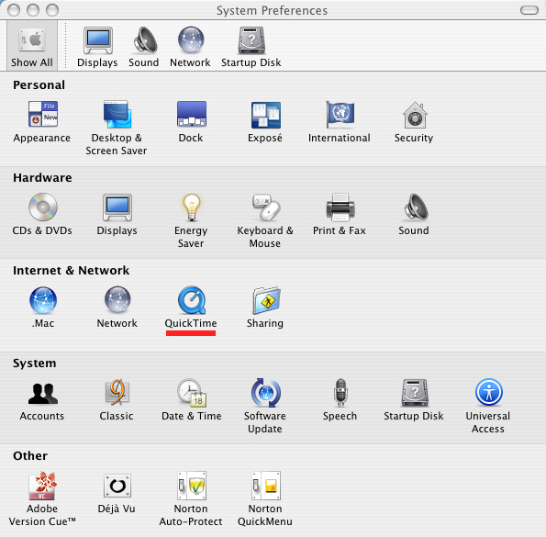Open the QuickTime preference pane
Screen dimensions: 546x537
(x=191, y=308)
